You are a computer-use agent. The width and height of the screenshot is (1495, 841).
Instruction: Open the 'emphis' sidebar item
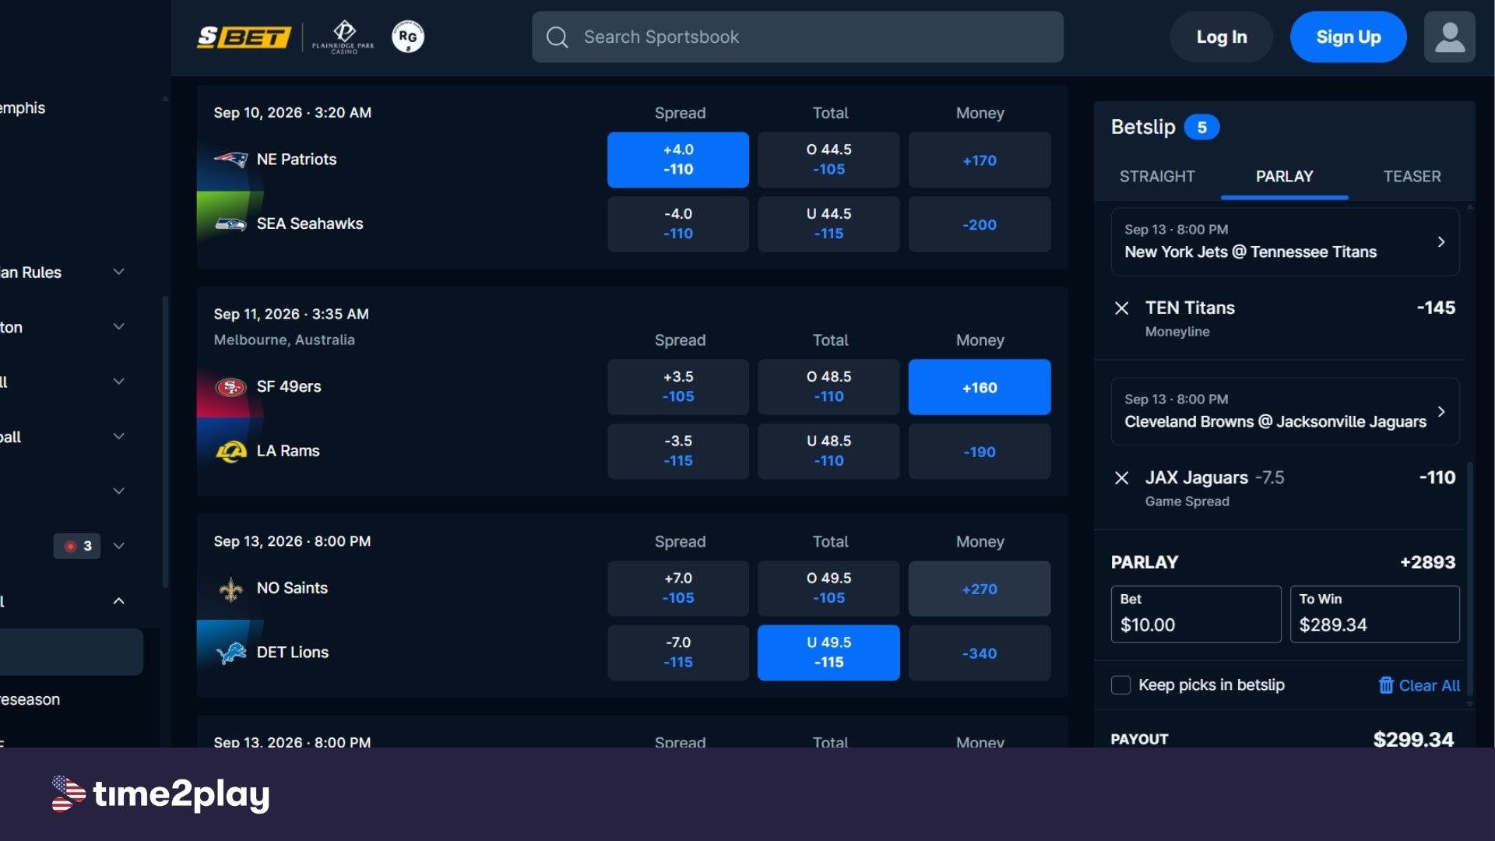coord(23,108)
